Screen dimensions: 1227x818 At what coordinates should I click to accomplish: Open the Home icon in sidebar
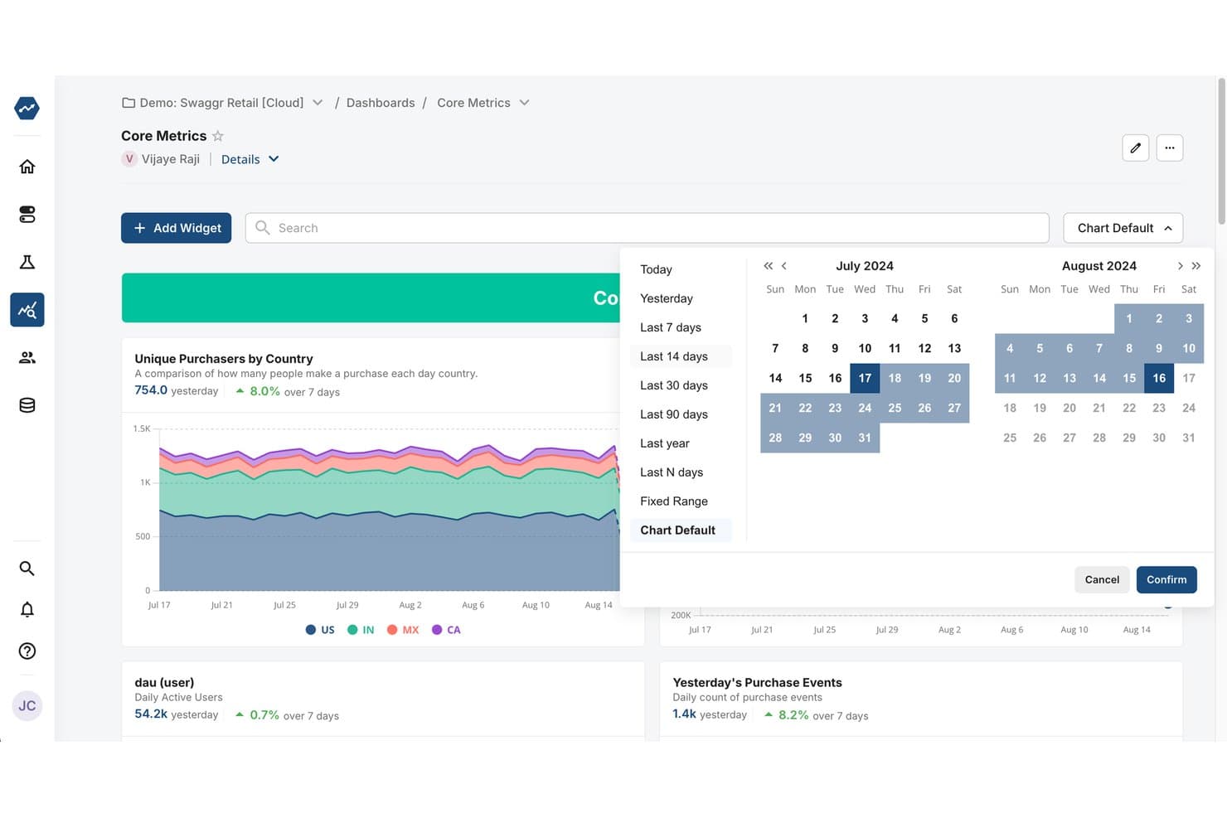point(27,167)
